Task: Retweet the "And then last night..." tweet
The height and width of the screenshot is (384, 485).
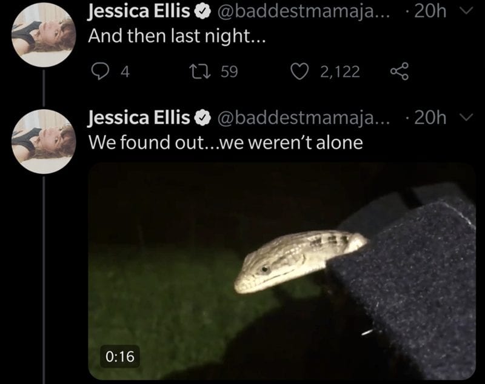Action: (x=200, y=71)
